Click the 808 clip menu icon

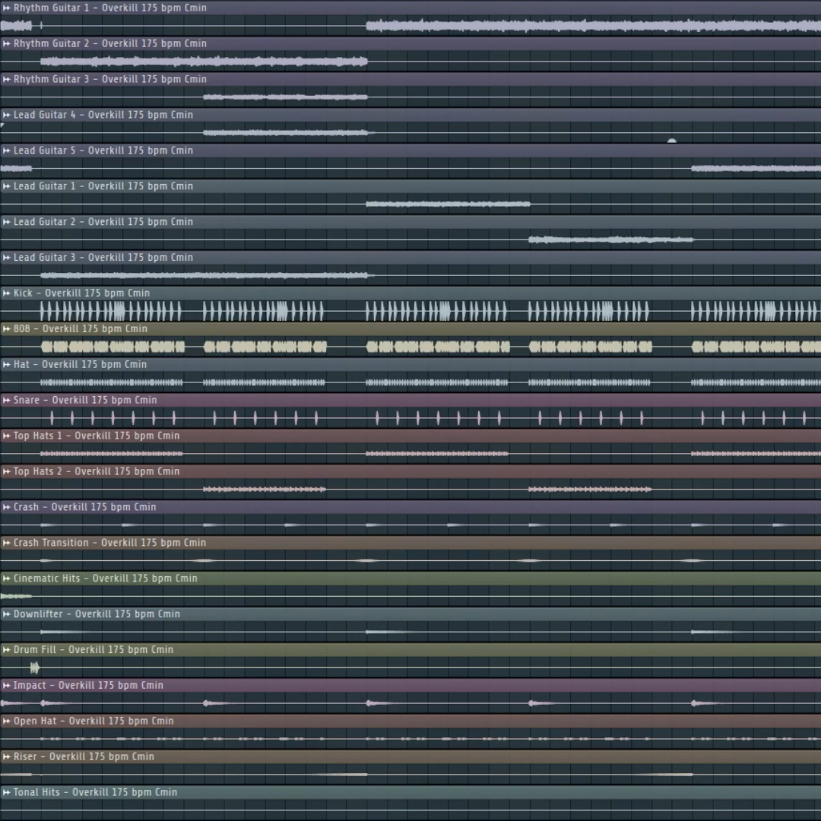(x=7, y=329)
